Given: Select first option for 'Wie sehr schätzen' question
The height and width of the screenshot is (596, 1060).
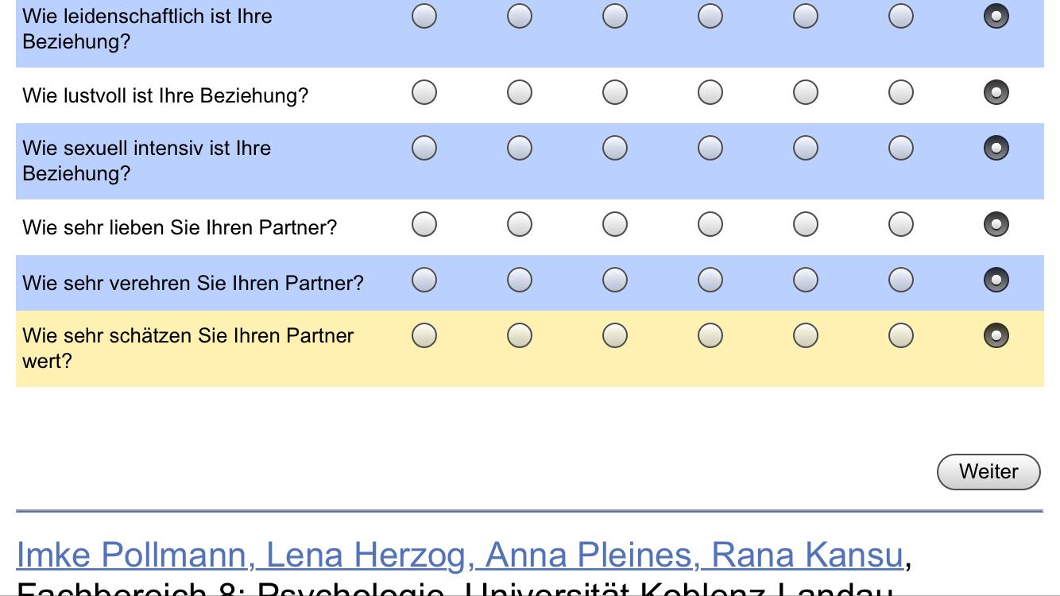Looking at the screenshot, I should [424, 336].
